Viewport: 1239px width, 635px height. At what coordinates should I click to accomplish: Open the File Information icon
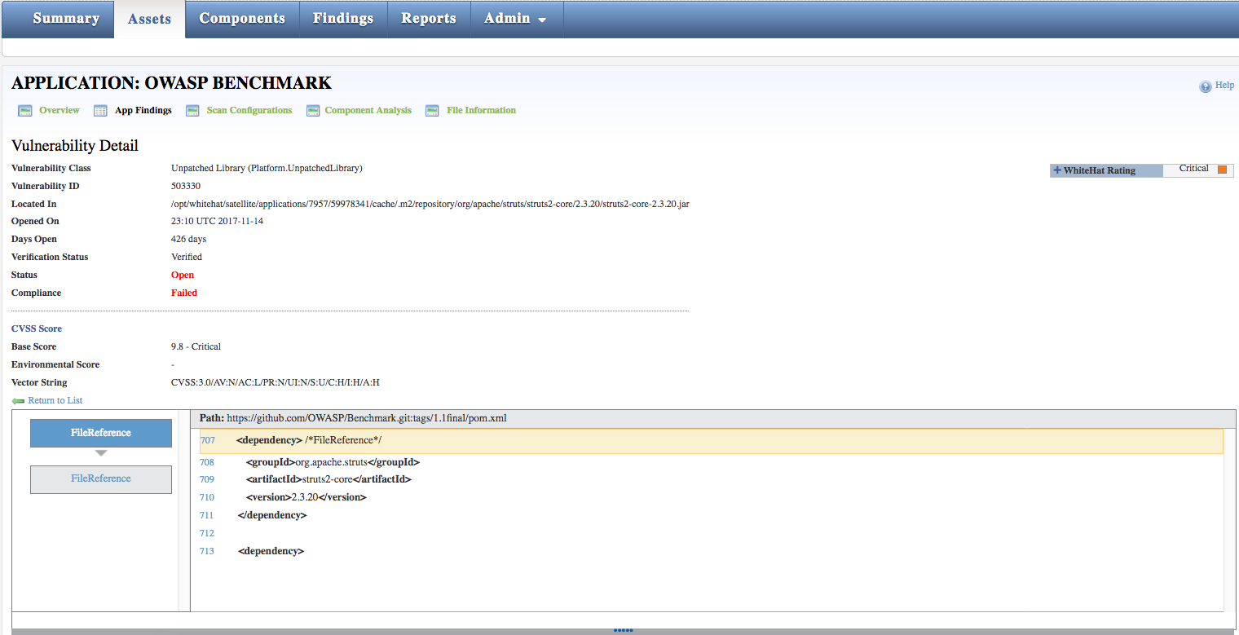tap(432, 109)
